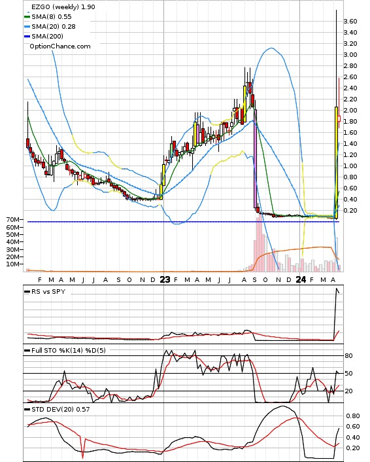The width and height of the screenshot is (370, 462).
Task: Click the long pink crash candle
Action: point(255,158)
